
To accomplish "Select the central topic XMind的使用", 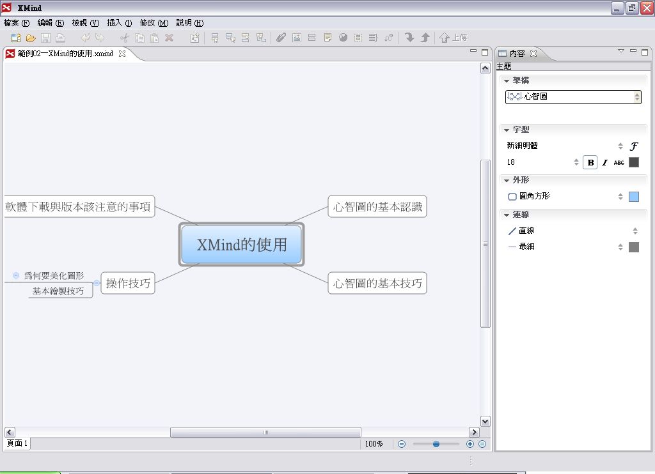I will click(x=241, y=245).
